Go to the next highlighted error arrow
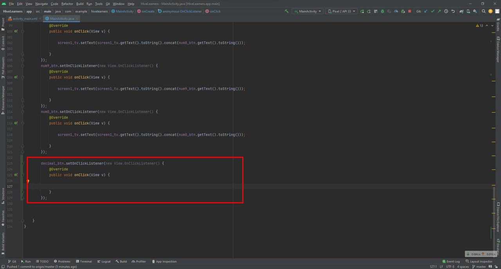This screenshot has height=269, width=501. [x=492, y=25]
